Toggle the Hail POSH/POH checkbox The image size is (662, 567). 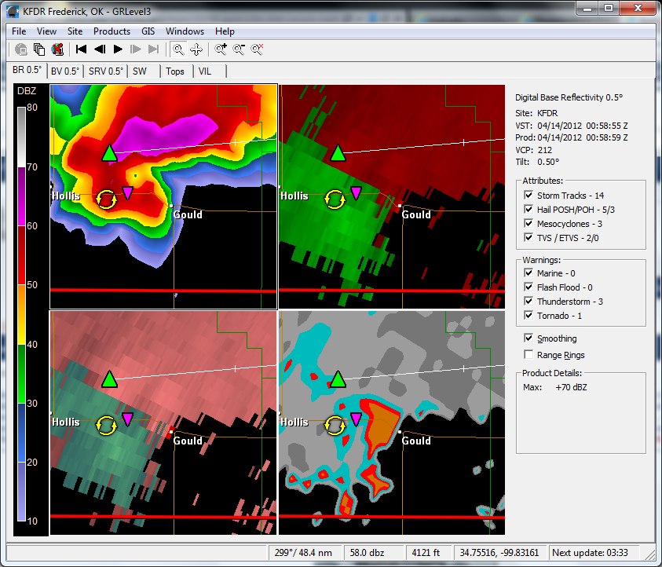(x=529, y=209)
